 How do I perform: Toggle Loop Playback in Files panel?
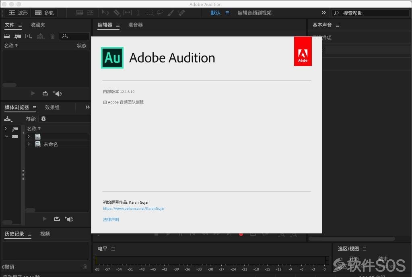click(x=45, y=93)
